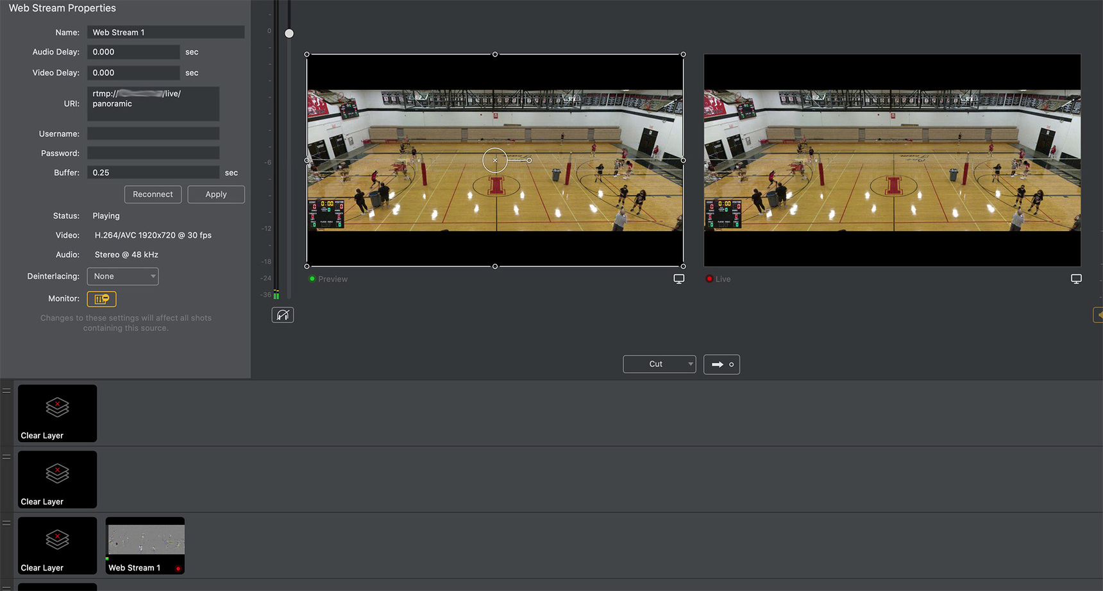Click the Video Delay field

[x=133, y=73]
